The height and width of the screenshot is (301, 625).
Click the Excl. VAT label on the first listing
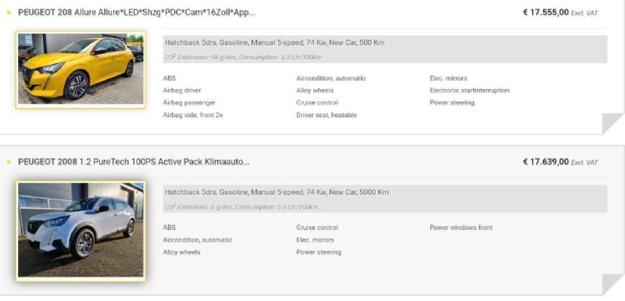click(x=584, y=13)
